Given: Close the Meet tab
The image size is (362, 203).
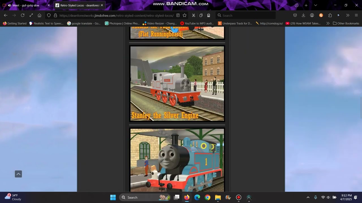Looking at the screenshot, I should 49,5.
